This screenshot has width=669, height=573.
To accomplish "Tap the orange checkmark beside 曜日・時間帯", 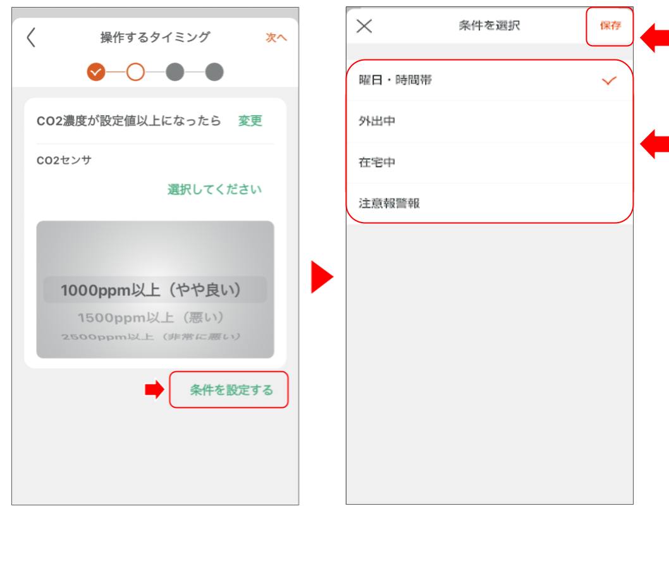I will 608,81.
